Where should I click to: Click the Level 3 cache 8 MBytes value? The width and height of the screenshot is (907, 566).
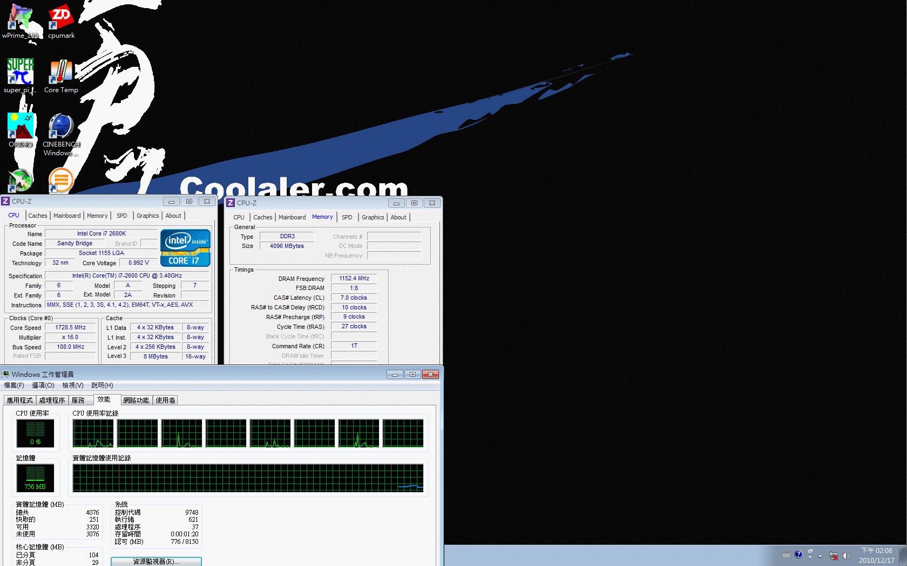[155, 356]
